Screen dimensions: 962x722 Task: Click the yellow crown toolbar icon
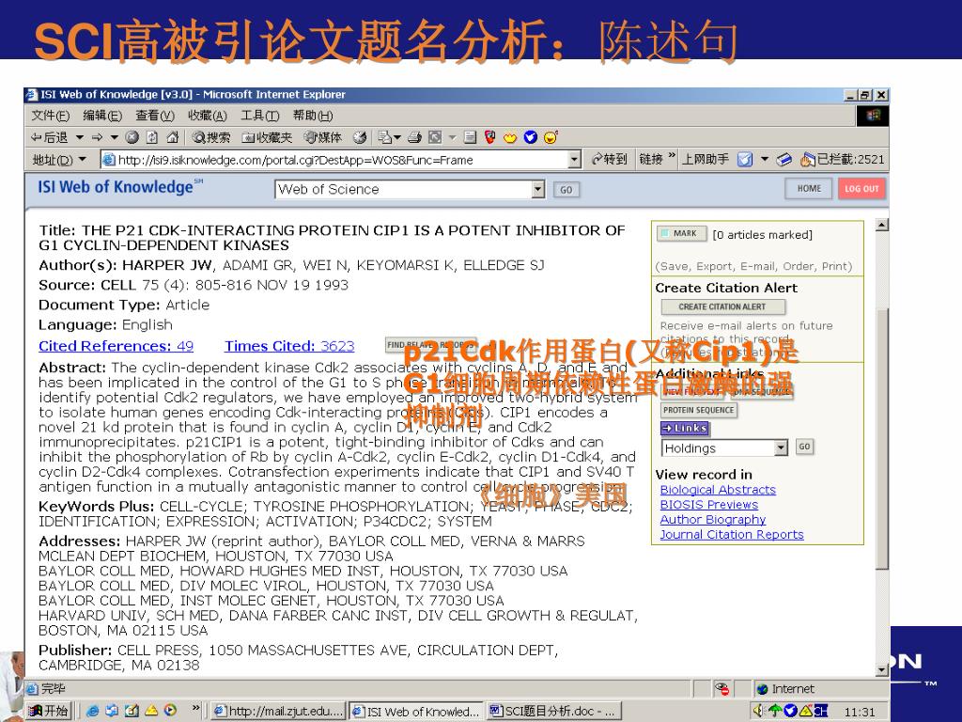(x=510, y=137)
